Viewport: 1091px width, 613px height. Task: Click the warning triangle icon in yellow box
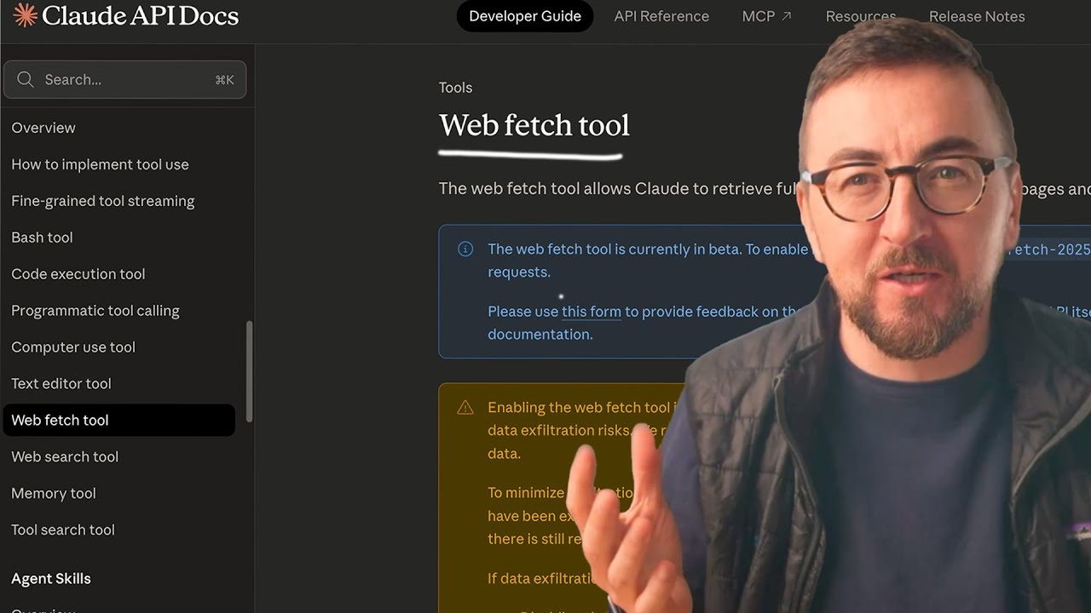click(x=465, y=408)
